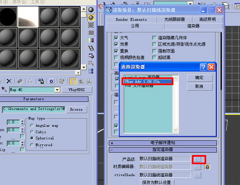Click the Put to Library icon
Viewport: 240px width, 185px height.
point(41,81)
